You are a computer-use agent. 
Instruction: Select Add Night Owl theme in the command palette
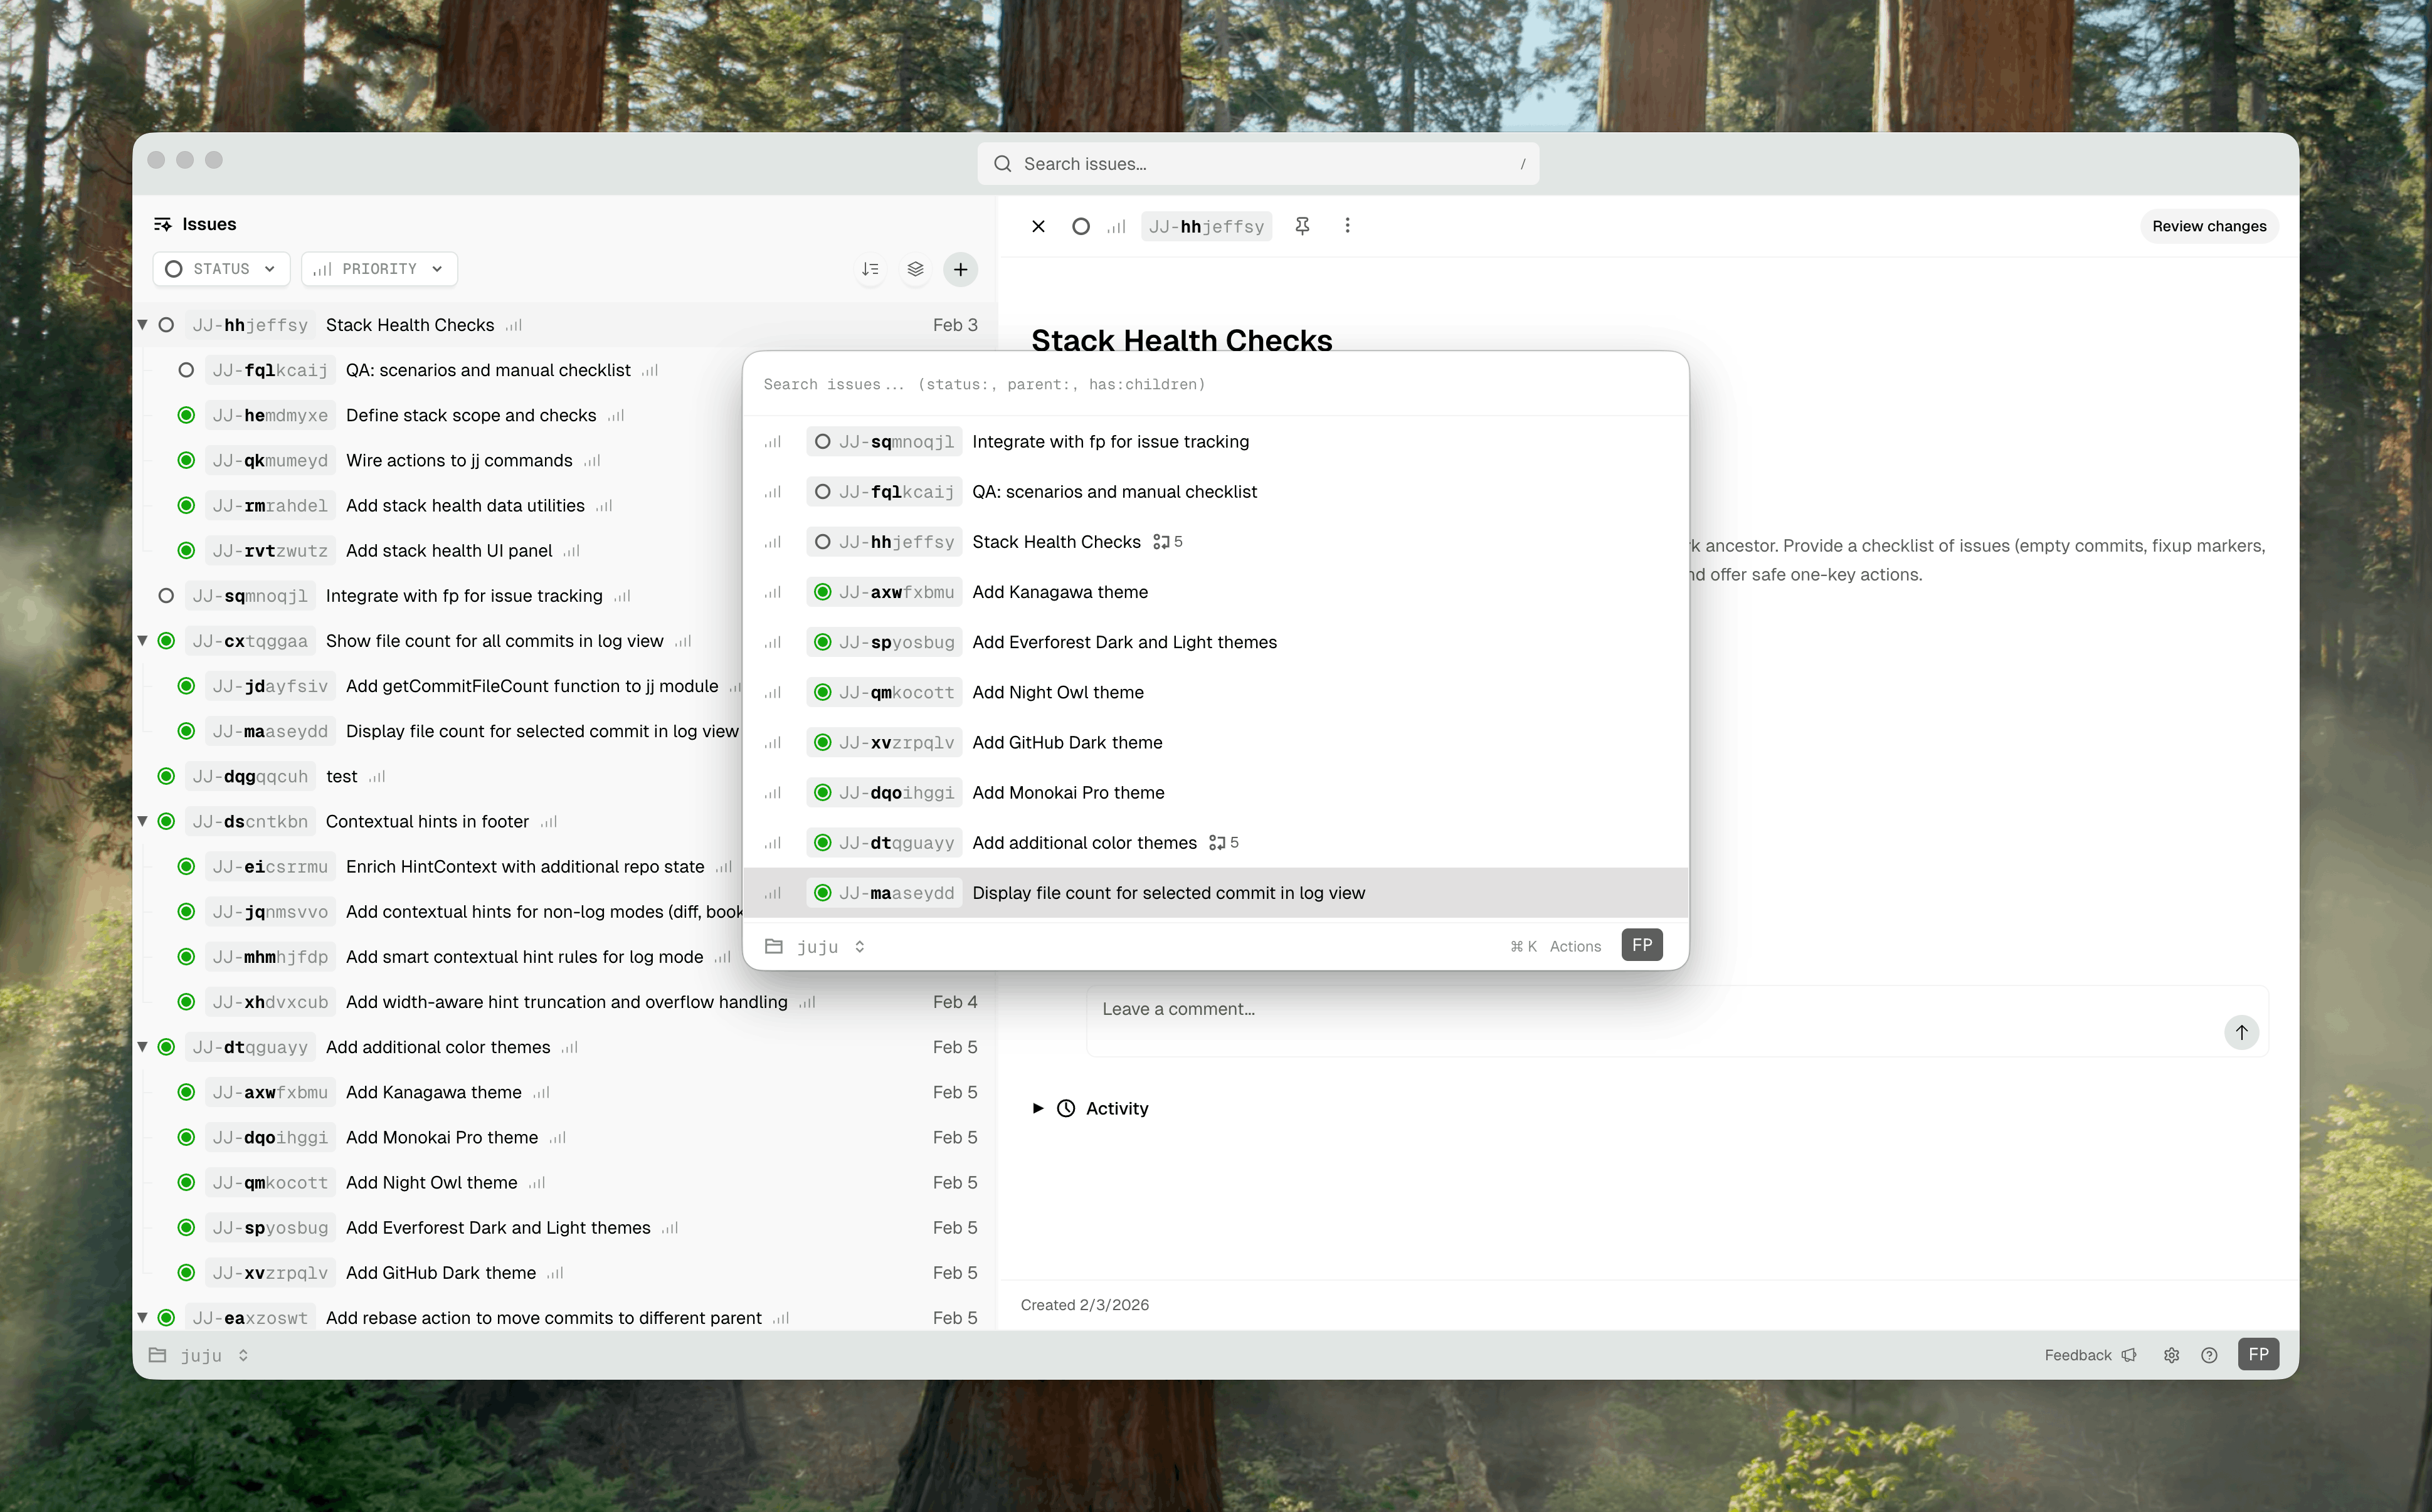[x=1057, y=691]
